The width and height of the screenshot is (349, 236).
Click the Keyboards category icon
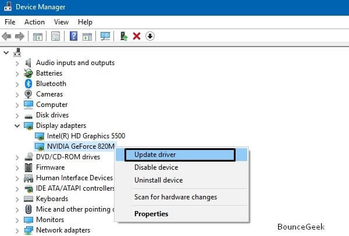[x=29, y=199]
